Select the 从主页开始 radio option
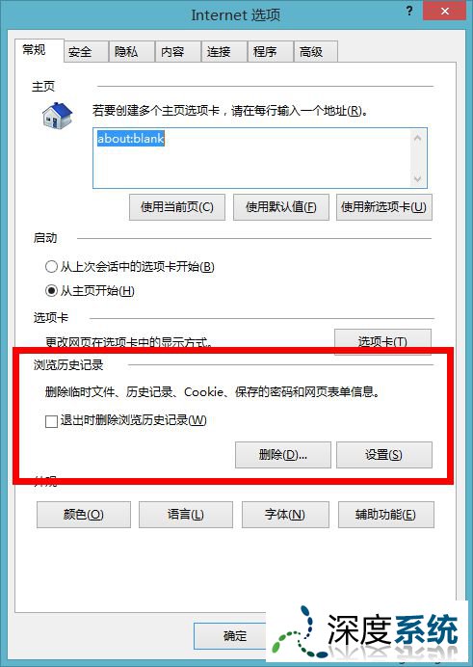This screenshot has height=667, width=473. click(51, 291)
